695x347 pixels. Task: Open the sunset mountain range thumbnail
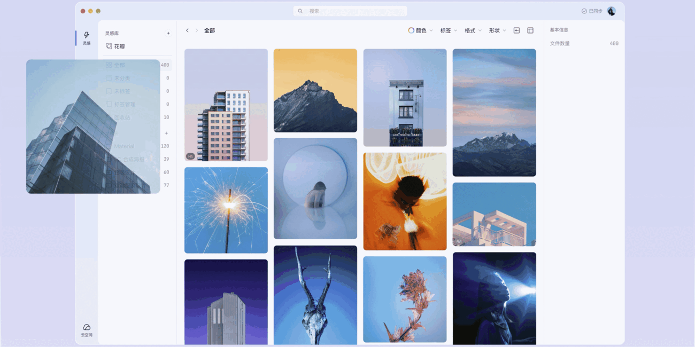494,113
